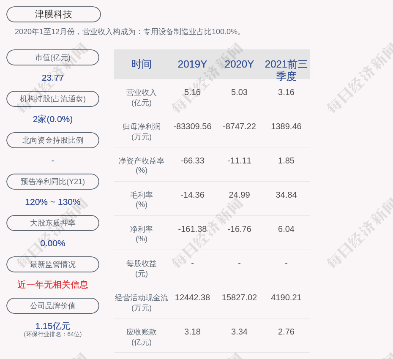Viewport: 393px width, 359px height.
Task: Select net margin value -161.38
Action: point(193,229)
